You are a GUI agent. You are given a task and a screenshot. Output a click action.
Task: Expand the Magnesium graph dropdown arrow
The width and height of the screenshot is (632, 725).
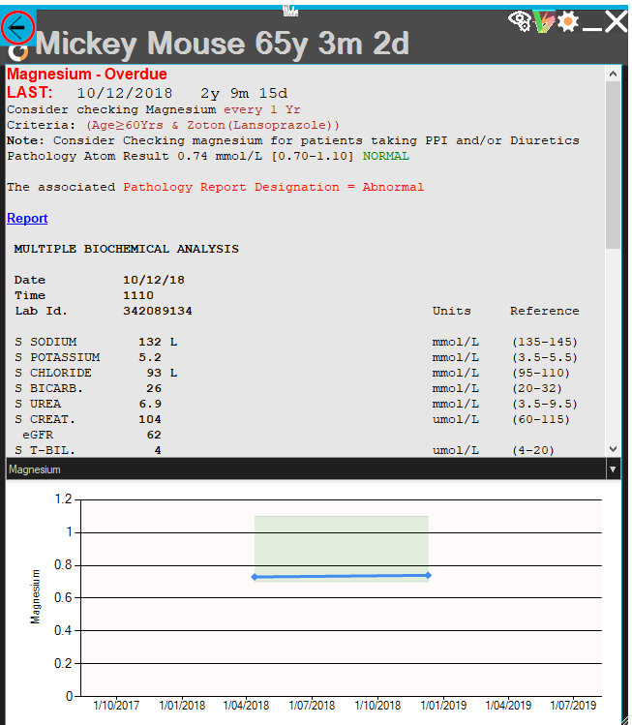point(612,469)
